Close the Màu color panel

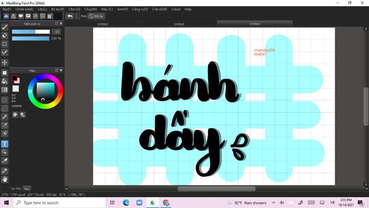(x=61, y=70)
